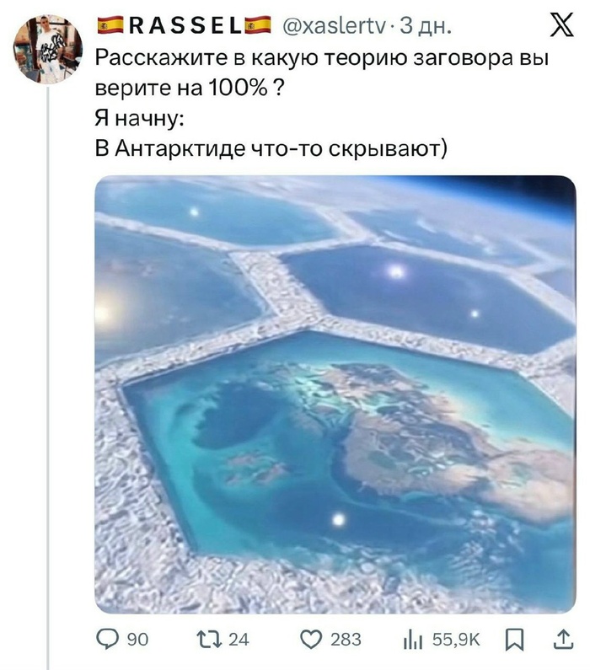This screenshot has width=590, height=670.
Task: Open RASSEL display name profile
Action: (x=185, y=26)
